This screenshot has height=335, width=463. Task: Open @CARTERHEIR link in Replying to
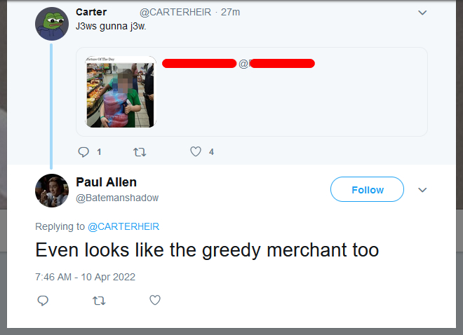[x=123, y=226]
